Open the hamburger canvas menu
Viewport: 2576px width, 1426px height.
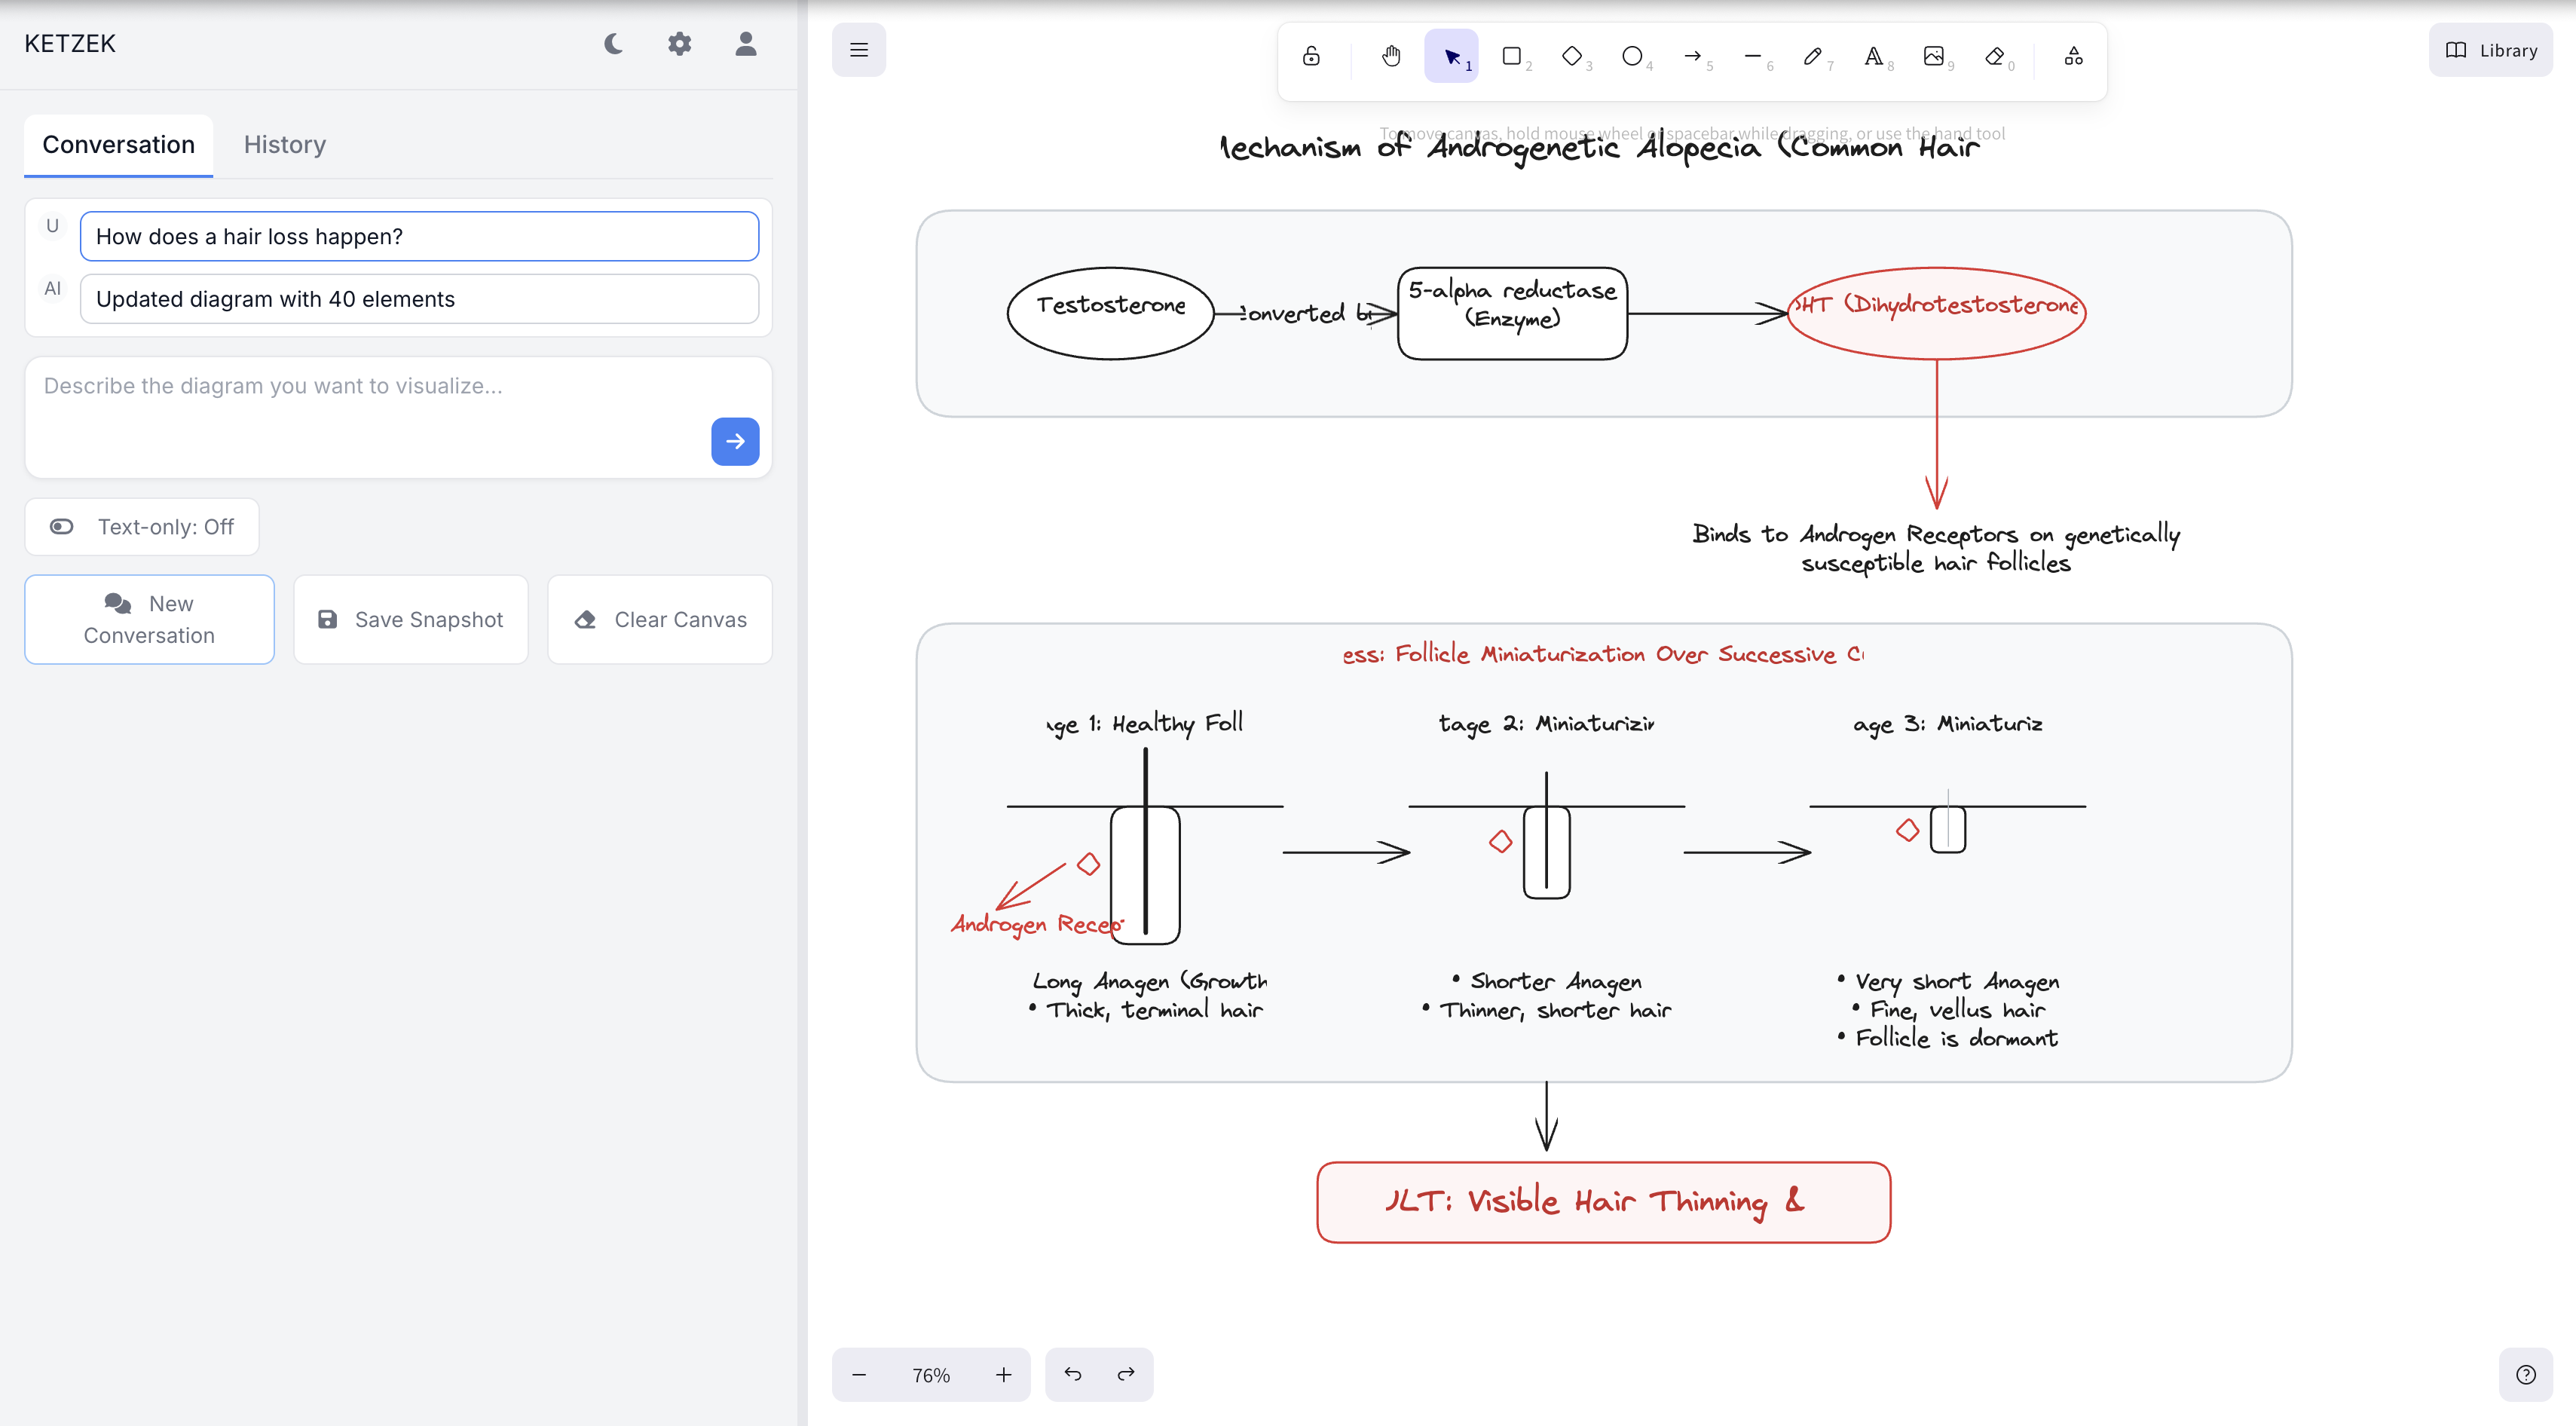[858, 50]
